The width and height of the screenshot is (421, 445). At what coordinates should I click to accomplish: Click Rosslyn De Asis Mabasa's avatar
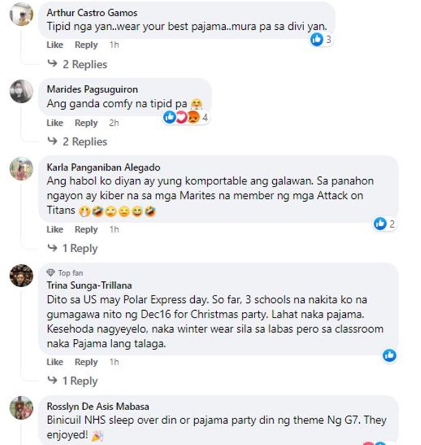[x=22, y=408]
